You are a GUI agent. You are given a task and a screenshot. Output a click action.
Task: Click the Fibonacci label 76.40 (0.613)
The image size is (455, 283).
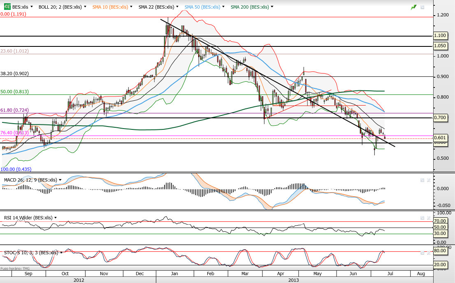pyautogui.click(x=14, y=133)
